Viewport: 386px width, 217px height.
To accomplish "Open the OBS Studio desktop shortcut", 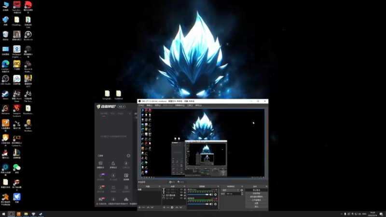I will click(x=5, y=80).
